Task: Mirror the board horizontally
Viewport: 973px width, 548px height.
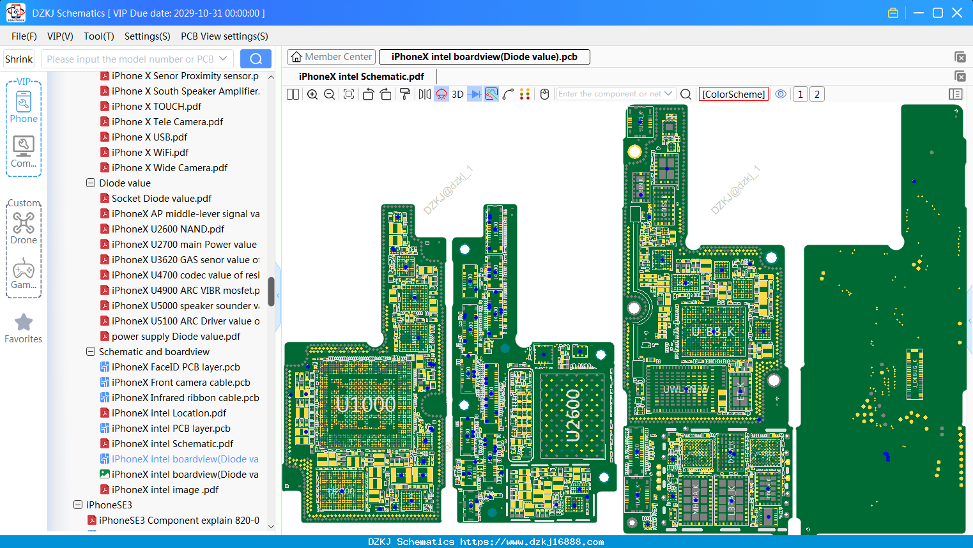Action: tap(425, 95)
